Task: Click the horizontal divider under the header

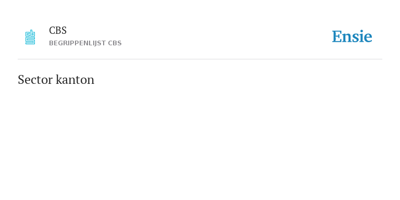Action: coord(200,59)
